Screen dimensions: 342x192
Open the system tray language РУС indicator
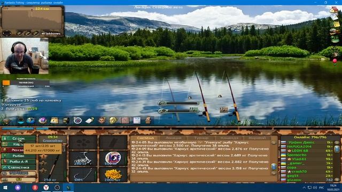point(321,188)
